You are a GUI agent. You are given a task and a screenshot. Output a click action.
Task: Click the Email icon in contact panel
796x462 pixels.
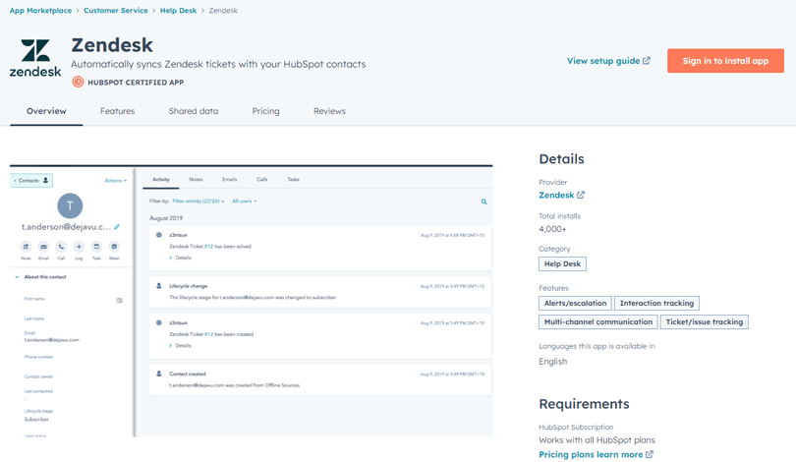(43, 247)
